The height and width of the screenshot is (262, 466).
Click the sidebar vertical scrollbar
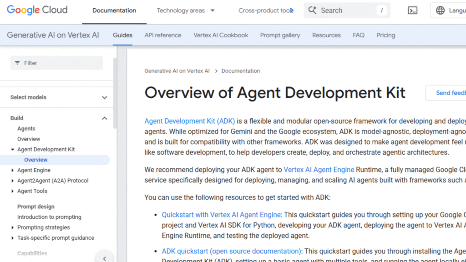click(x=115, y=91)
